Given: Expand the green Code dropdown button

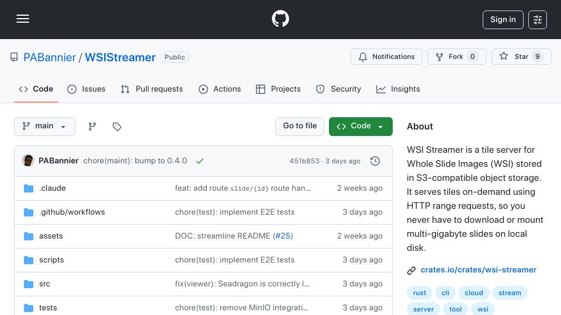Looking at the screenshot, I should pyautogui.click(x=361, y=127).
